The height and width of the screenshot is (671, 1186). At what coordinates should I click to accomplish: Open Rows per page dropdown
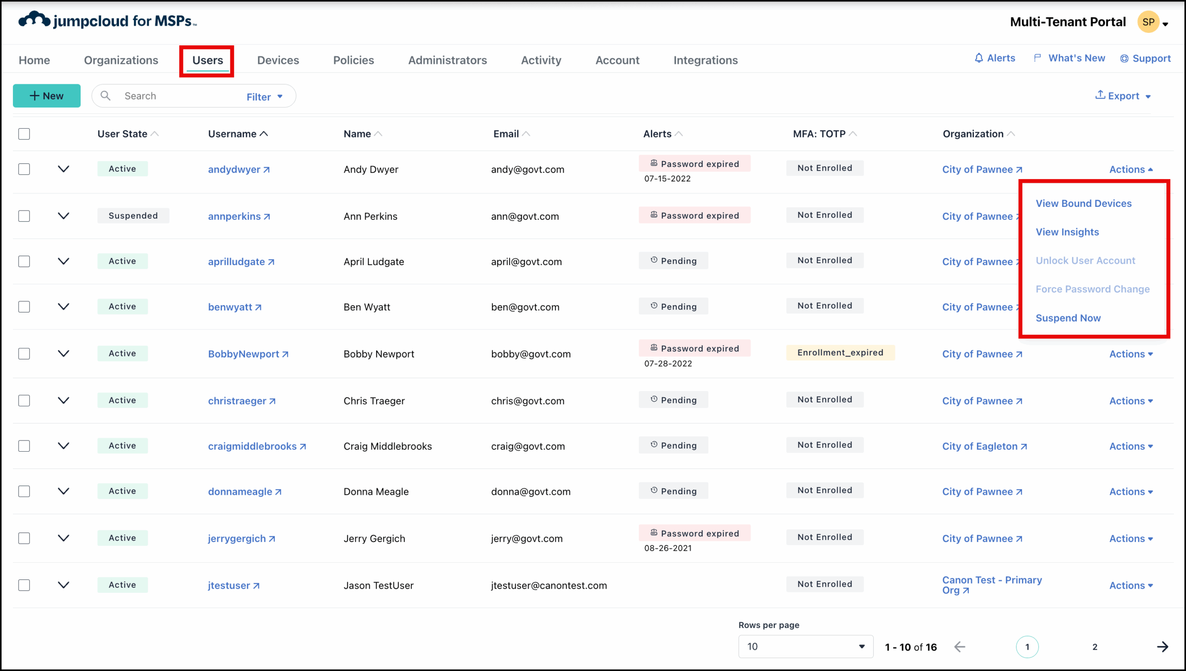point(806,646)
